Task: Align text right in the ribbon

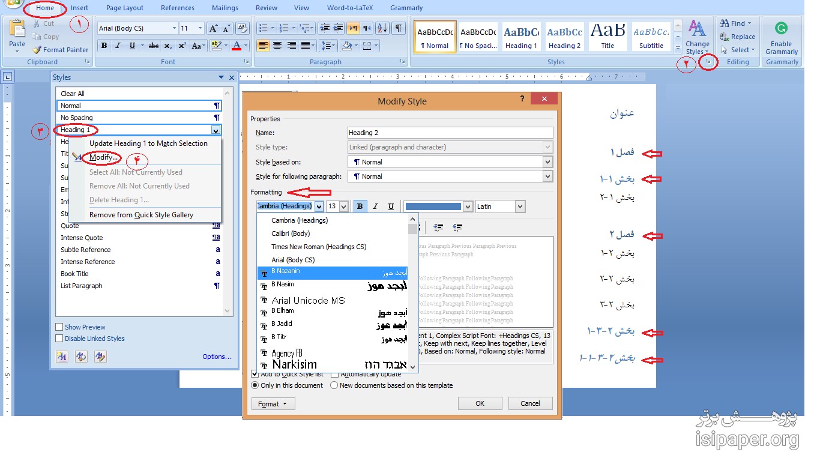Action: click(292, 46)
